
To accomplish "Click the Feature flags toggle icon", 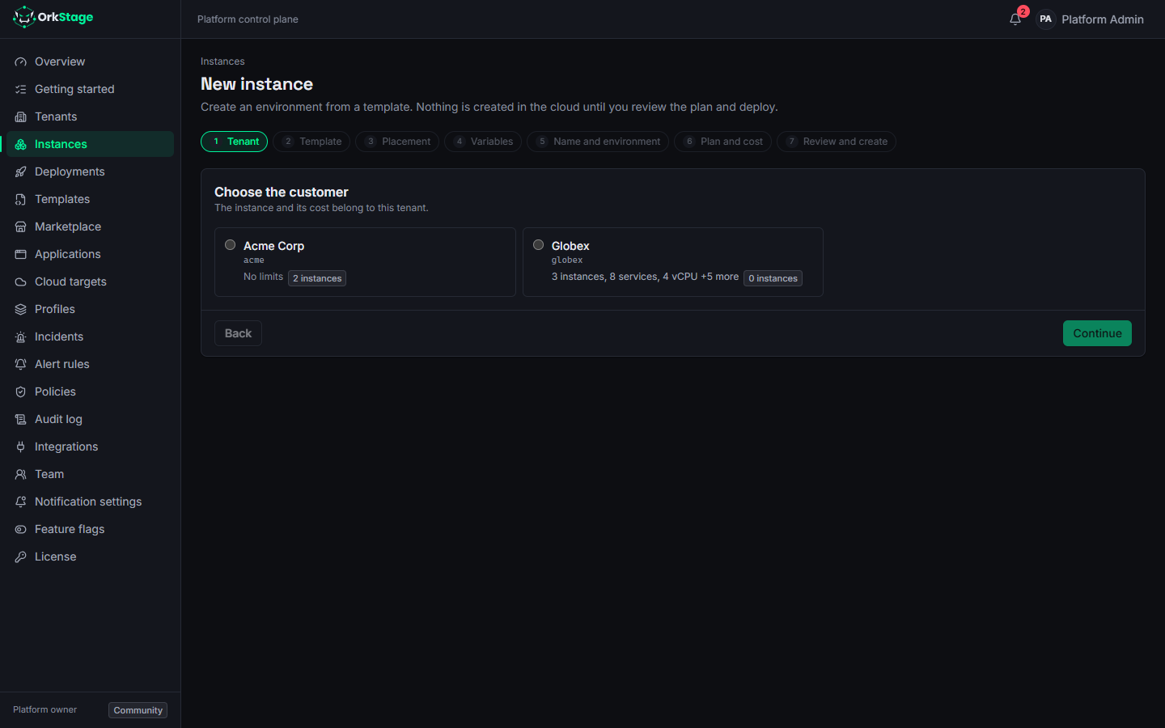I will tap(20, 529).
